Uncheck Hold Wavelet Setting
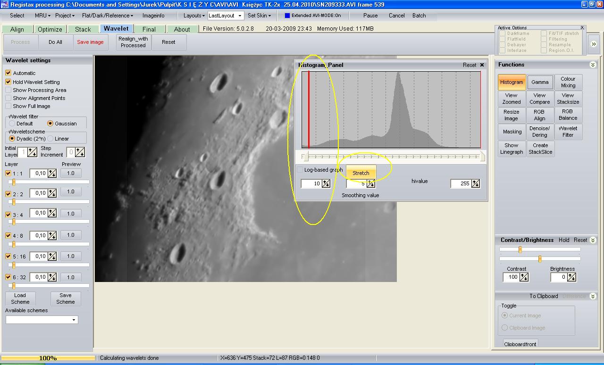Viewport: 604px width, 365px height. pos(8,82)
